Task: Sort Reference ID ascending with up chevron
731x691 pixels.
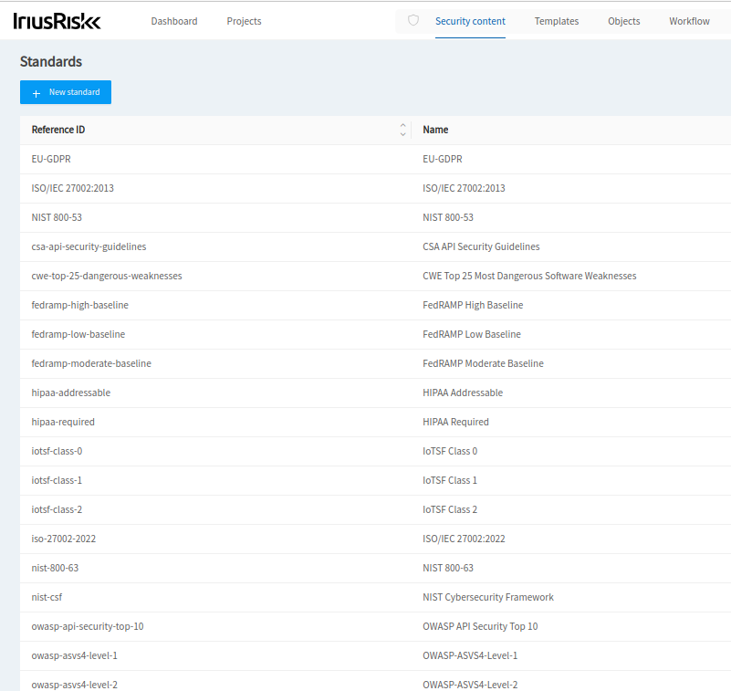Action: pyautogui.click(x=402, y=126)
